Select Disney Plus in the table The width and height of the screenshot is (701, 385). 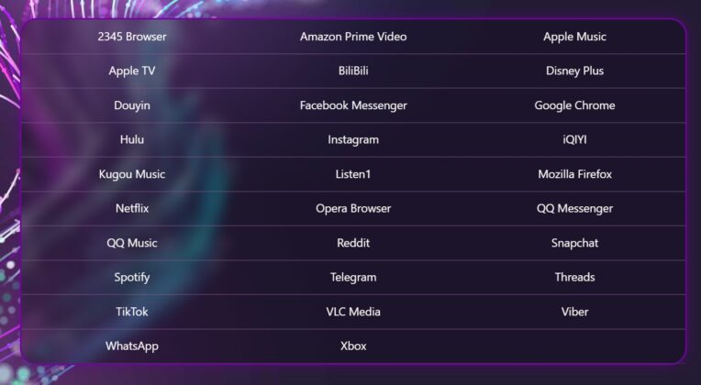574,71
